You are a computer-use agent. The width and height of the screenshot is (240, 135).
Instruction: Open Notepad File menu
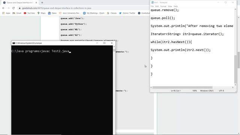coord(152,6)
